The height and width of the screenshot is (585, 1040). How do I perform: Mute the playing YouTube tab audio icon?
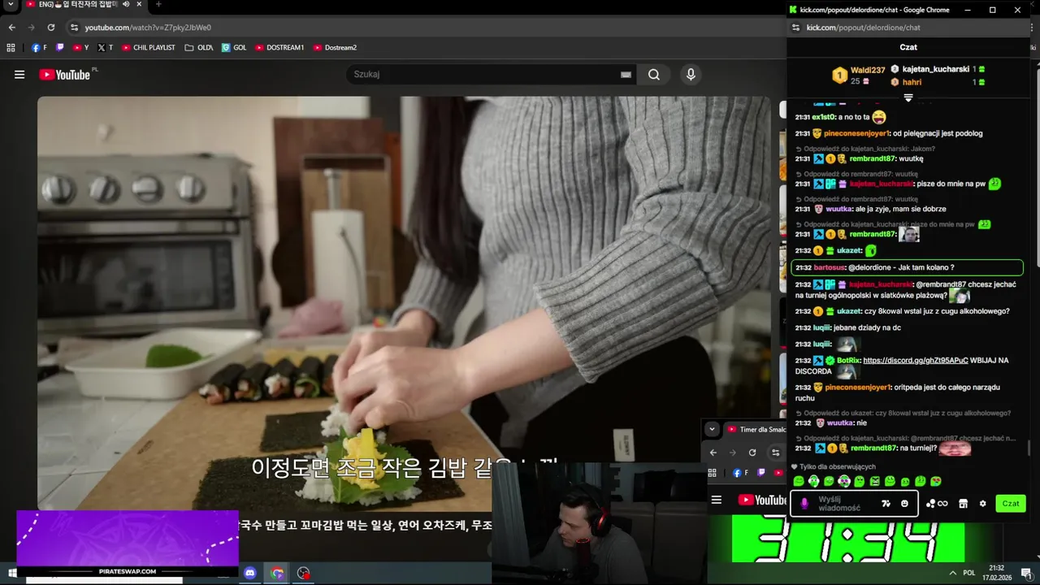tap(126, 4)
